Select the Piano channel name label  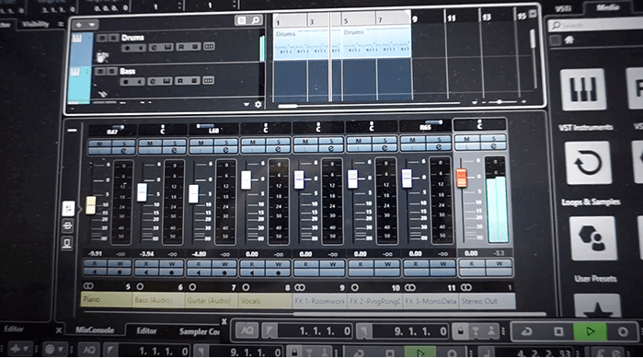pos(106,299)
